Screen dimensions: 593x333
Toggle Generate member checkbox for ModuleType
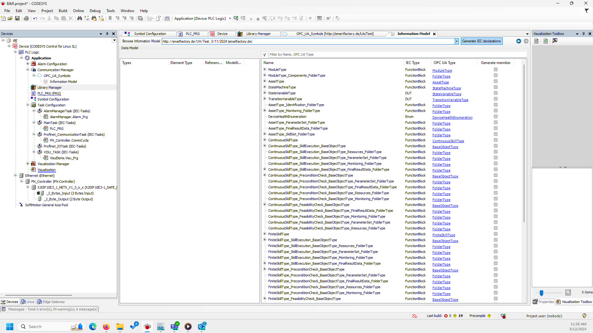point(496,70)
